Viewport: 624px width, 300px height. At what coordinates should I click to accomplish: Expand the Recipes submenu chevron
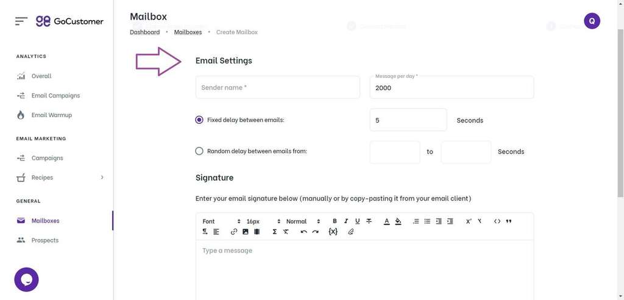(102, 177)
